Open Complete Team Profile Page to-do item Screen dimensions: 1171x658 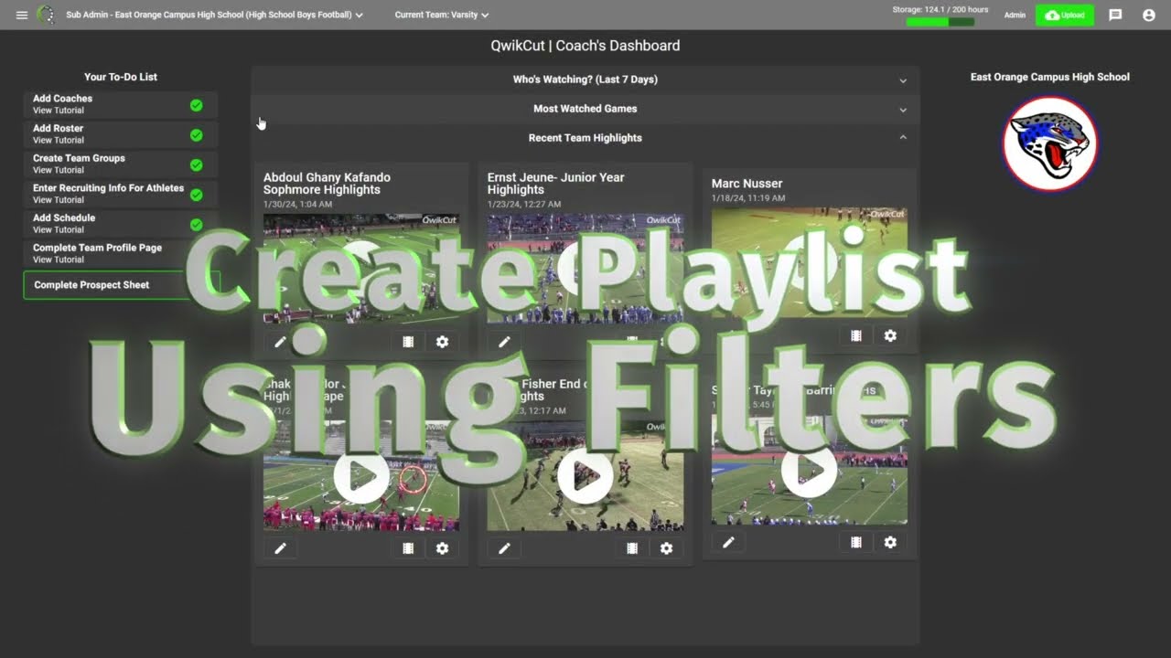(x=121, y=253)
